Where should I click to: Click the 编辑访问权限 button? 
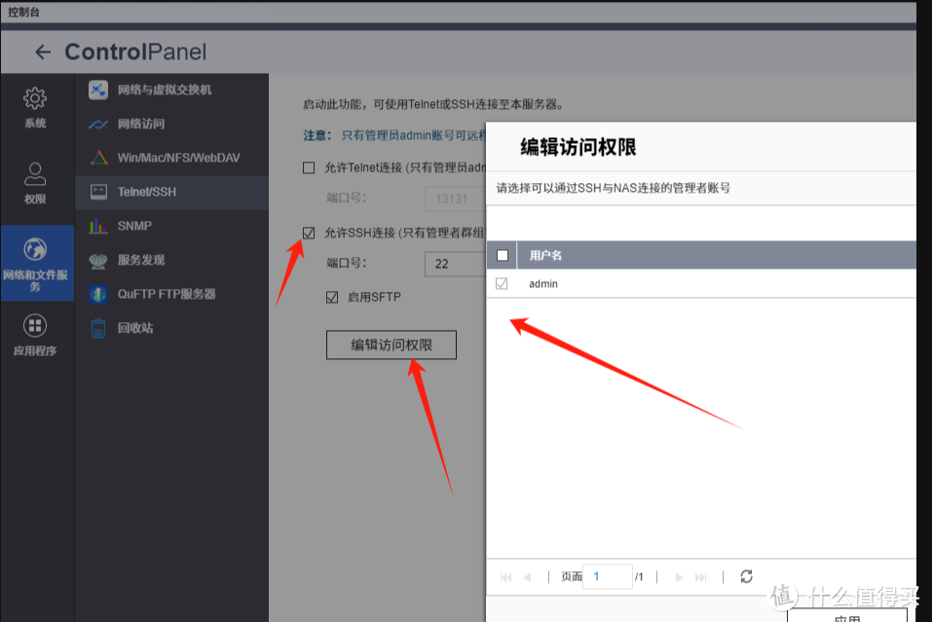(x=391, y=345)
